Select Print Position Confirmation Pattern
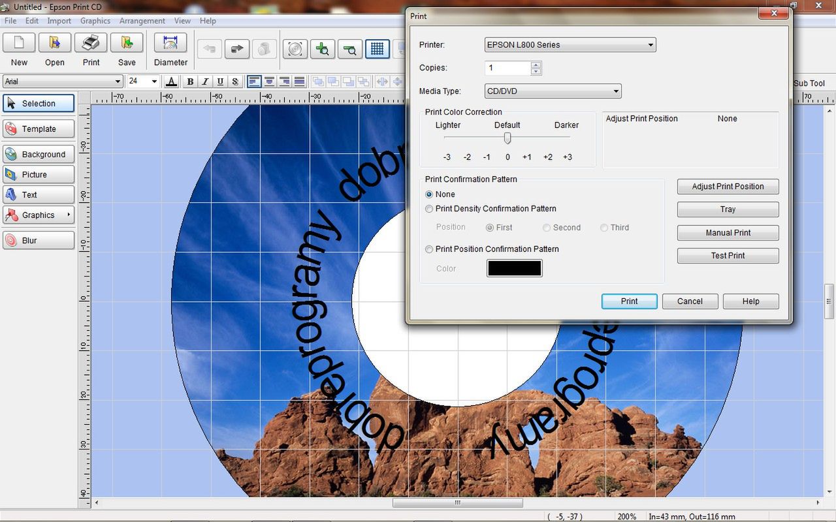 429,249
